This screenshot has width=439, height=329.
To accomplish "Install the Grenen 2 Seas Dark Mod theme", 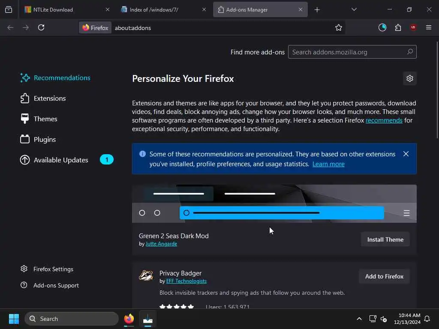I will click(x=385, y=239).
